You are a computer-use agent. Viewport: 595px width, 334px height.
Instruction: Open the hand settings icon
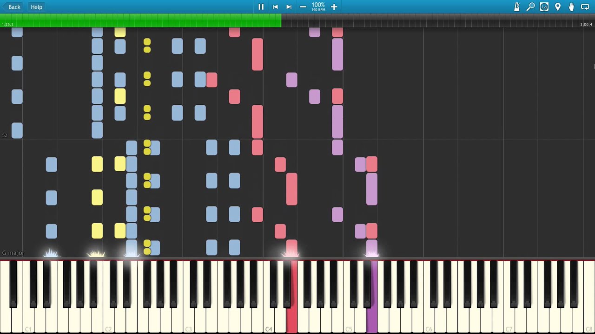coord(571,7)
